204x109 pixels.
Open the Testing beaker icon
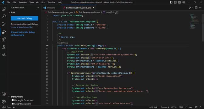point(4,47)
